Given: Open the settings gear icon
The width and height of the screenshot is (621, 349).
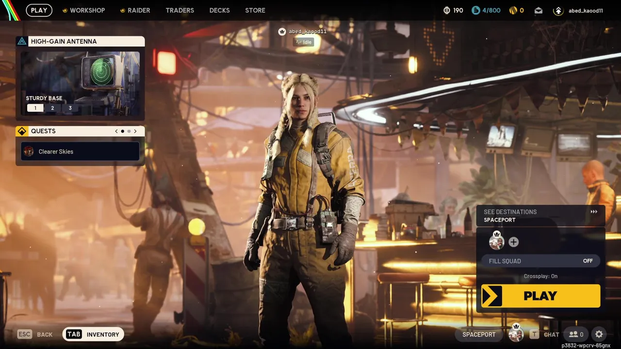Looking at the screenshot, I should point(599,334).
